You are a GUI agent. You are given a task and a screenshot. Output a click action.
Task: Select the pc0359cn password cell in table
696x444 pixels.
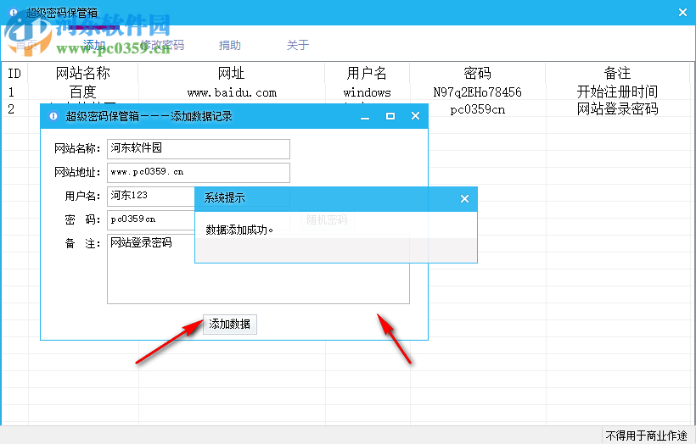pos(478,109)
